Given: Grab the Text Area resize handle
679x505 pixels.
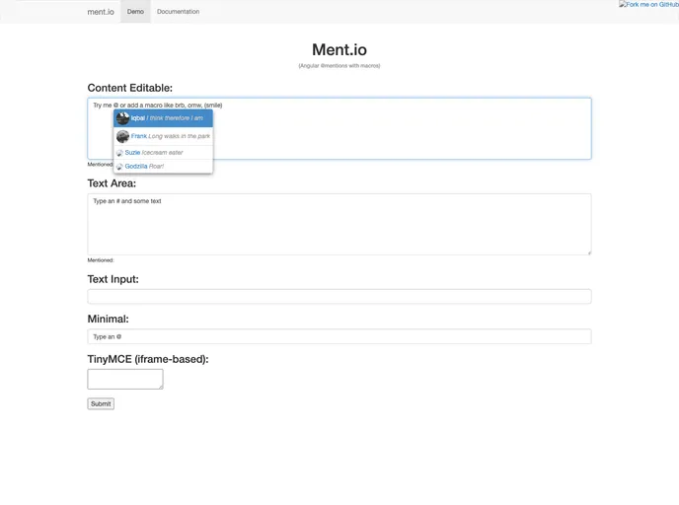Looking at the screenshot, I should click(589, 252).
